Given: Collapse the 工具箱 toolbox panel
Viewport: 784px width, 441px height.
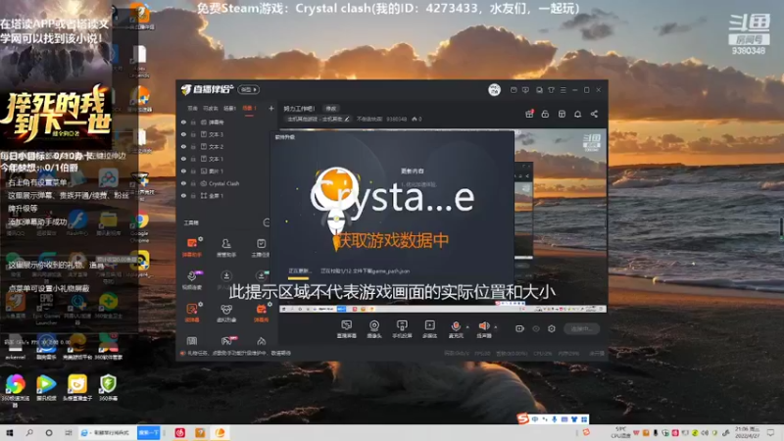Looking at the screenshot, I should (267, 222).
